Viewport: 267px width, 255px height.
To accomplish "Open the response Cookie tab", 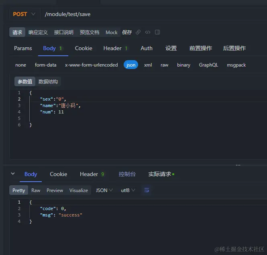I will pos(58,174).
